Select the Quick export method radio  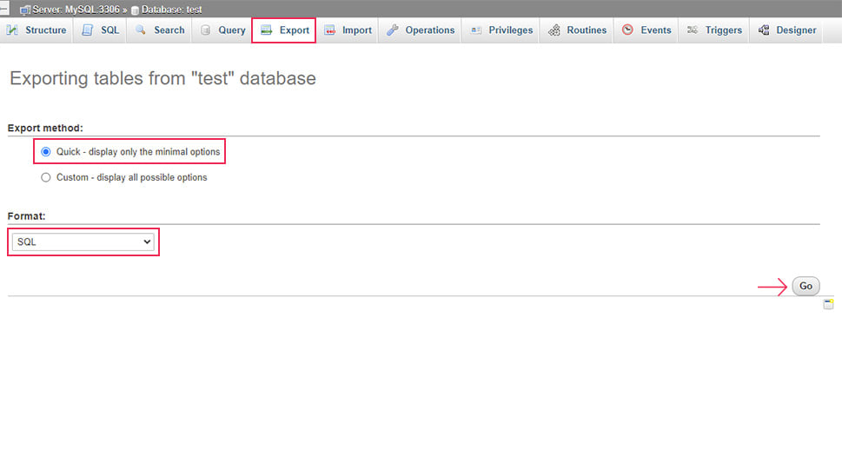coord(46,152)
